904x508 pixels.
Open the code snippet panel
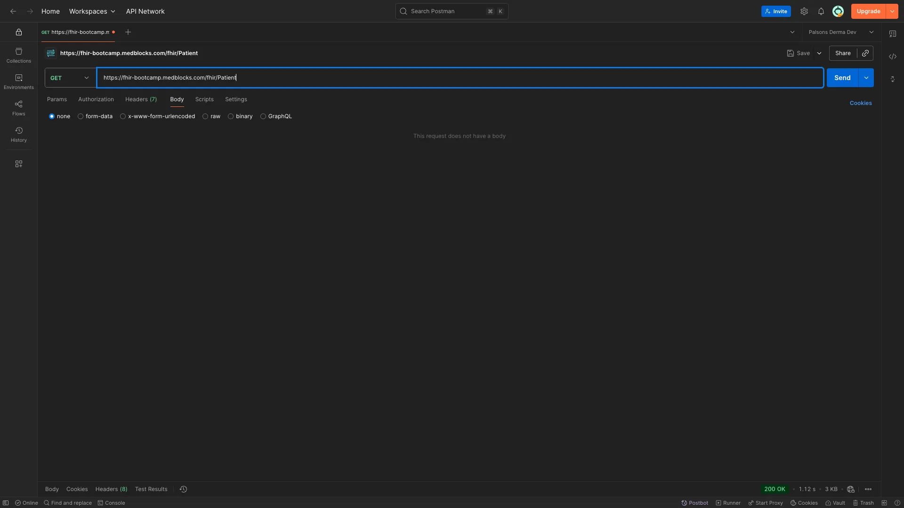[x=892, y=56]
